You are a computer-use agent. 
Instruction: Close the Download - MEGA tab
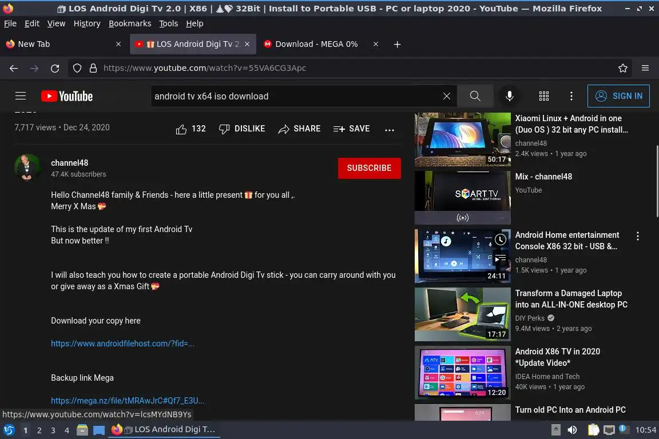(376, 44)
